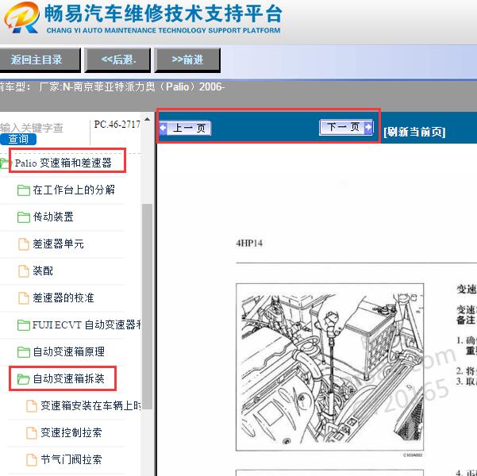Open the 差速器的校准 document

pyautogui.click(x=63, y=297)
